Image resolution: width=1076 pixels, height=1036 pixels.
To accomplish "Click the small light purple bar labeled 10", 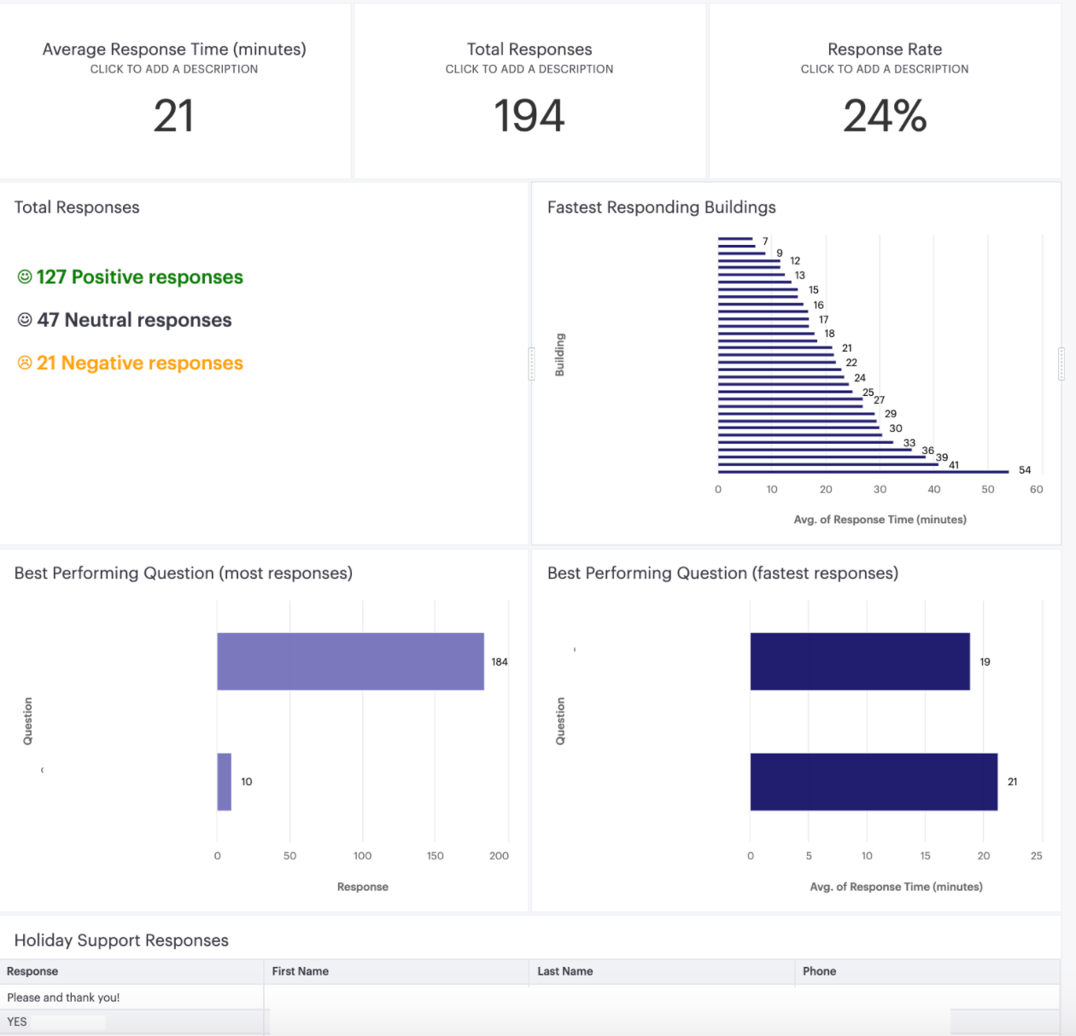I will pos(224,782).
